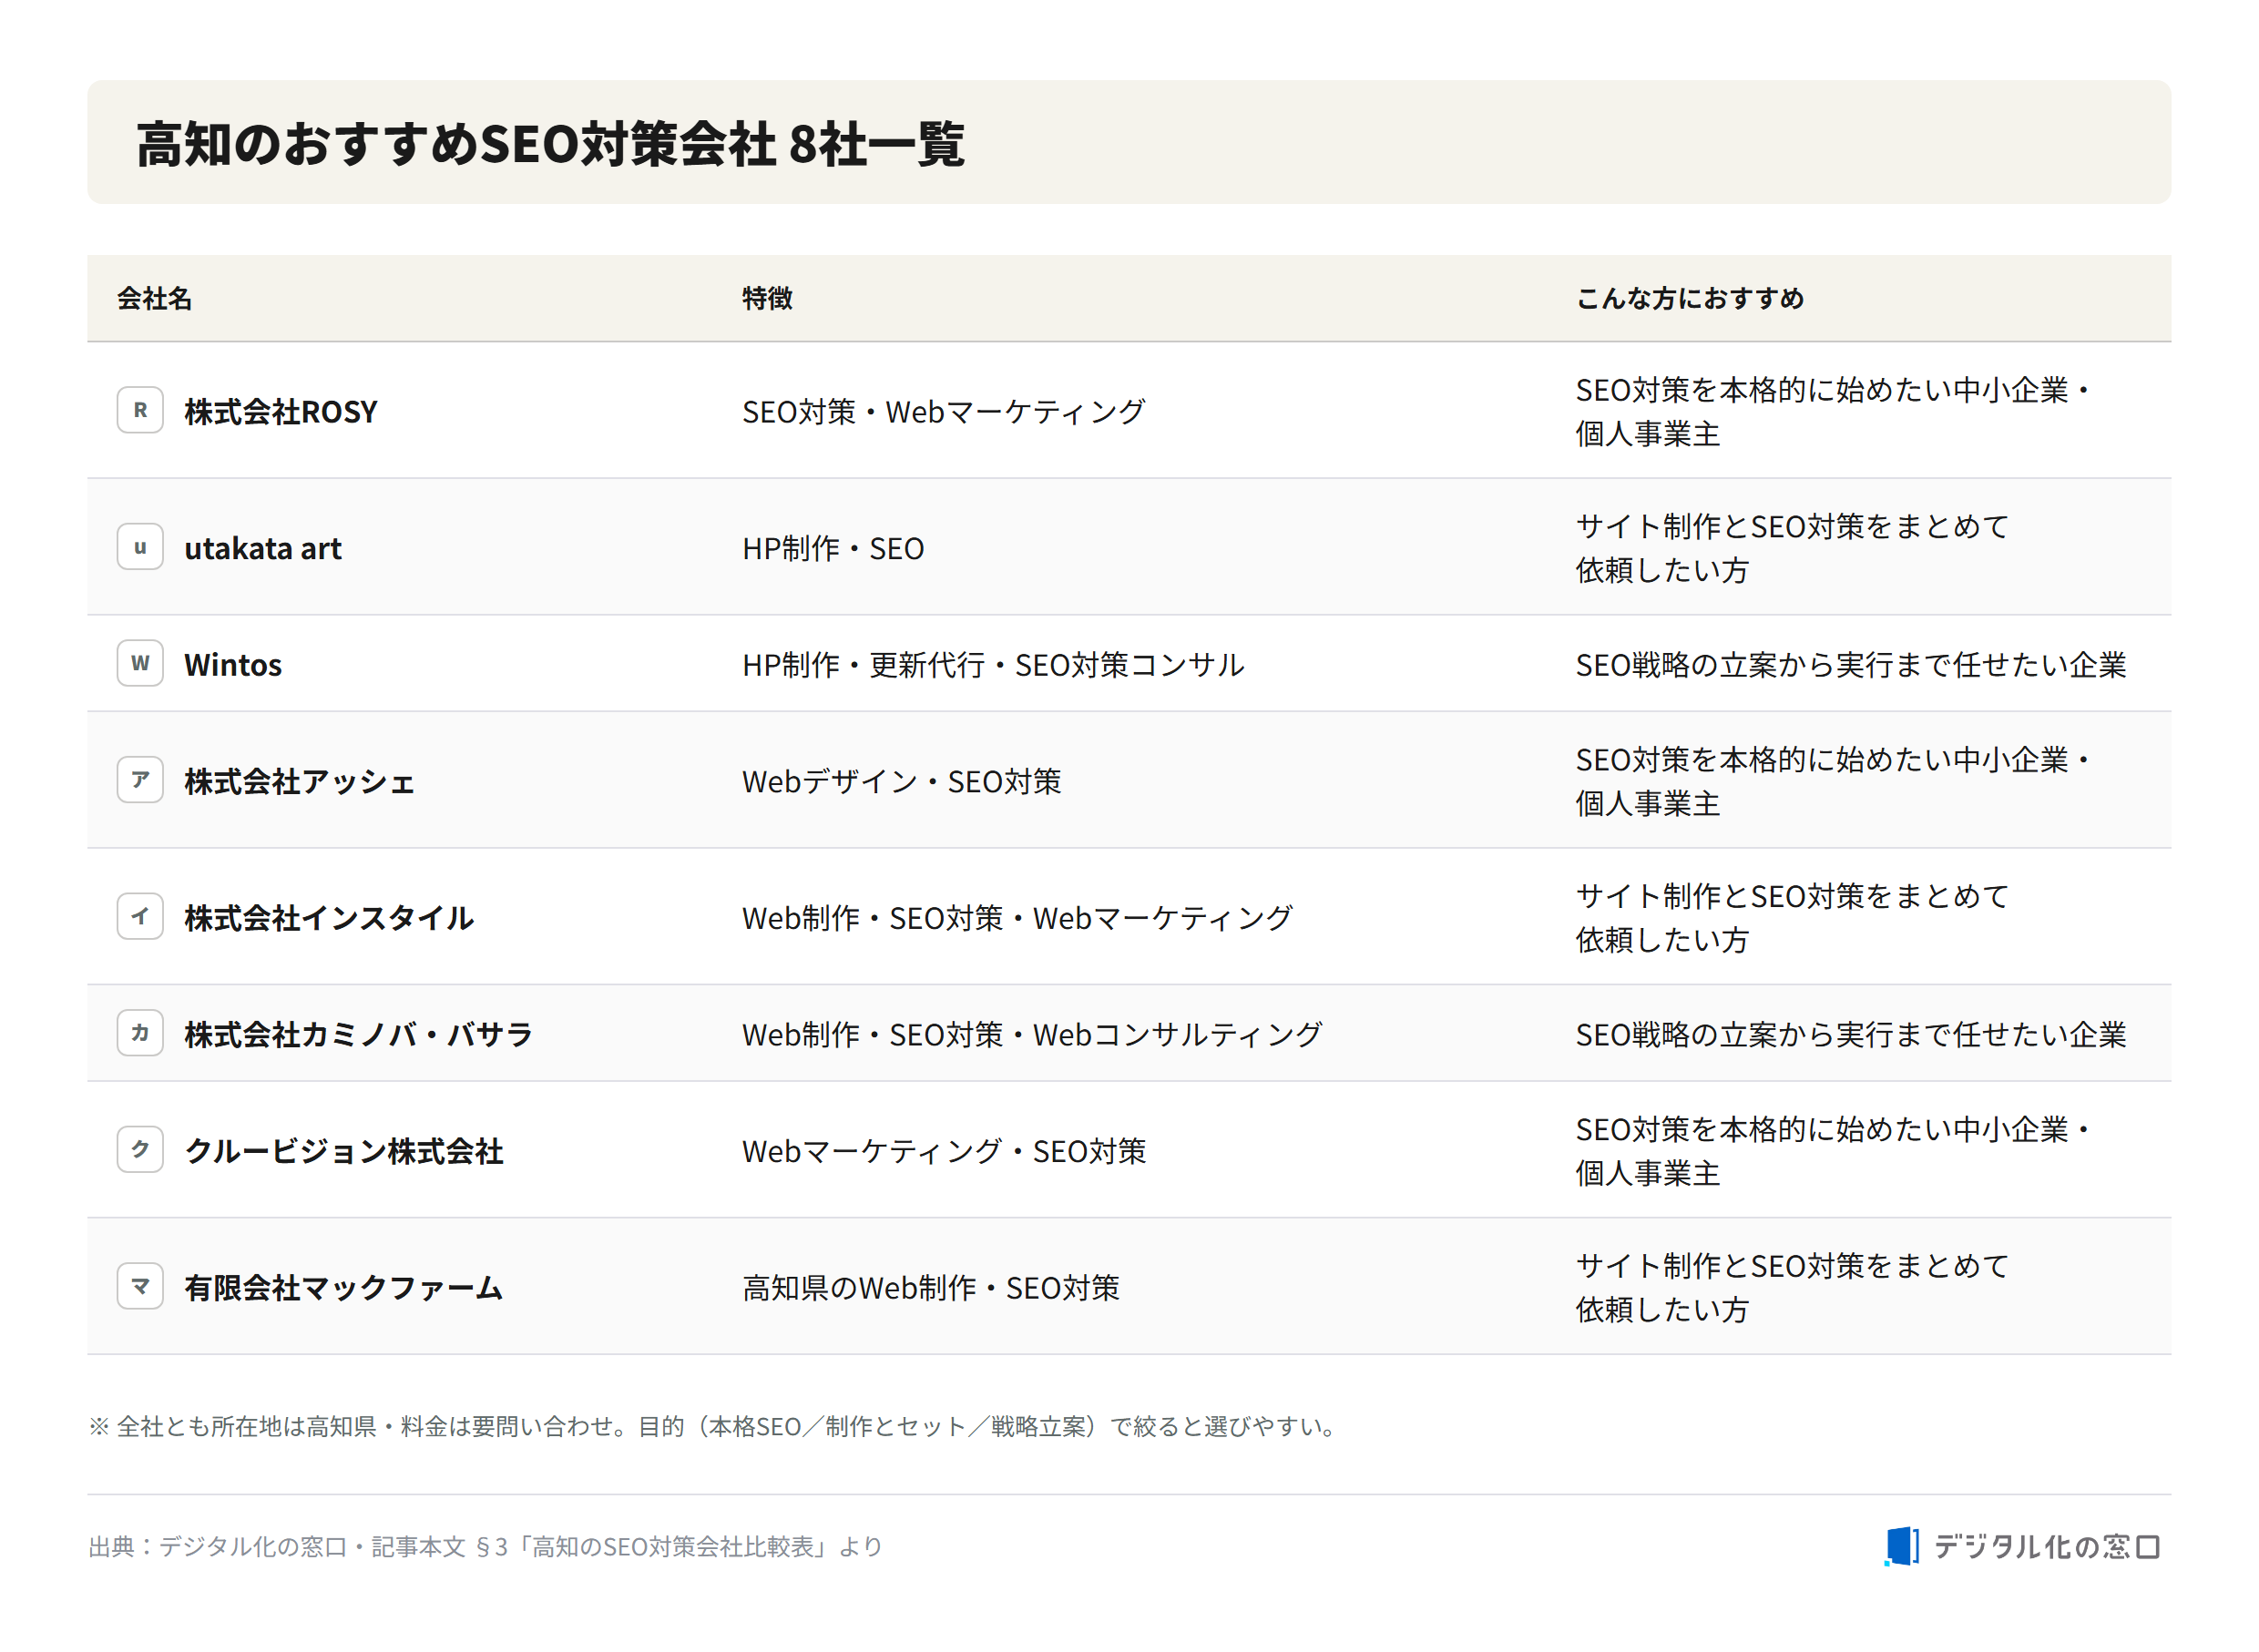Click the recommendation text in the 株式会社インスタイル row
The height and width of the screenshot is (1652, 2259).
[1792, 918]
